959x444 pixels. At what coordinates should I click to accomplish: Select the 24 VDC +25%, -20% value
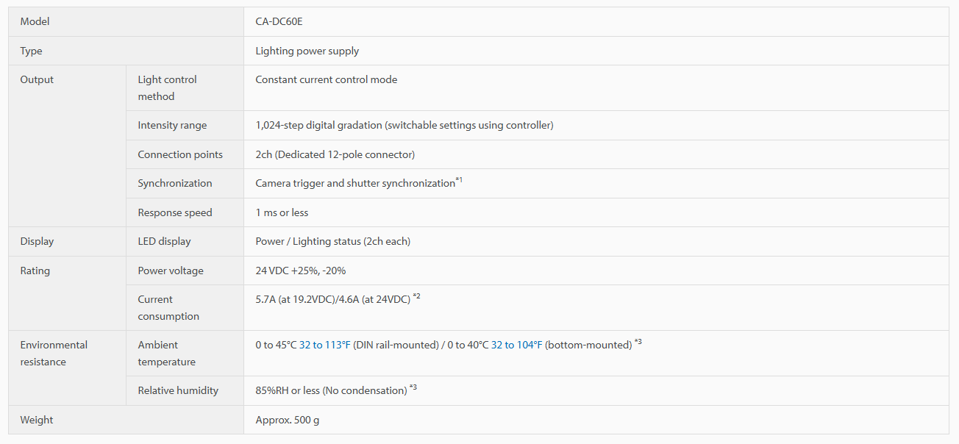[301, 271]
